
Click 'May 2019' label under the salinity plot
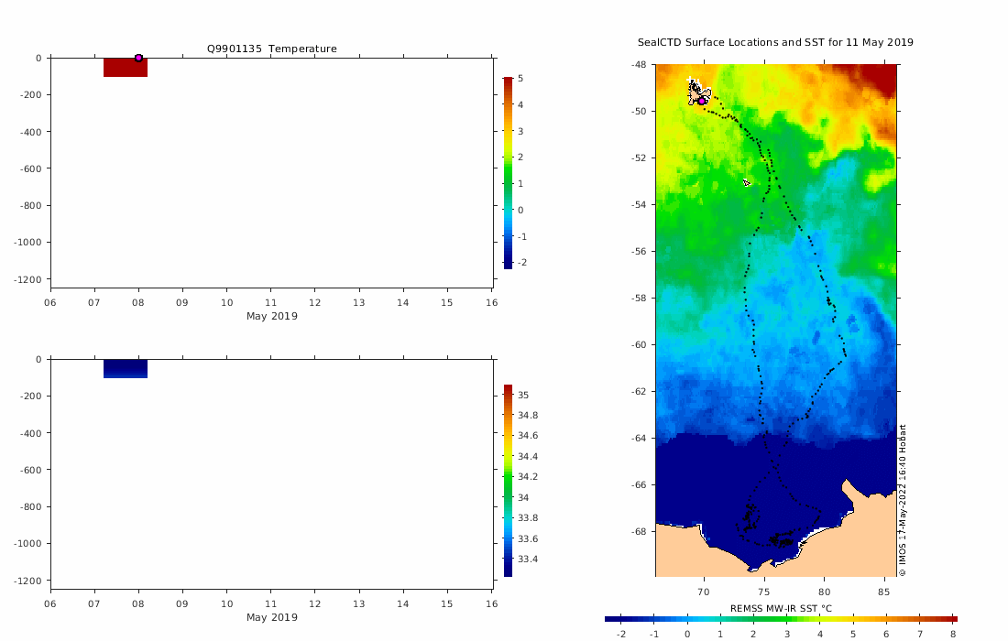pos(272,617)
